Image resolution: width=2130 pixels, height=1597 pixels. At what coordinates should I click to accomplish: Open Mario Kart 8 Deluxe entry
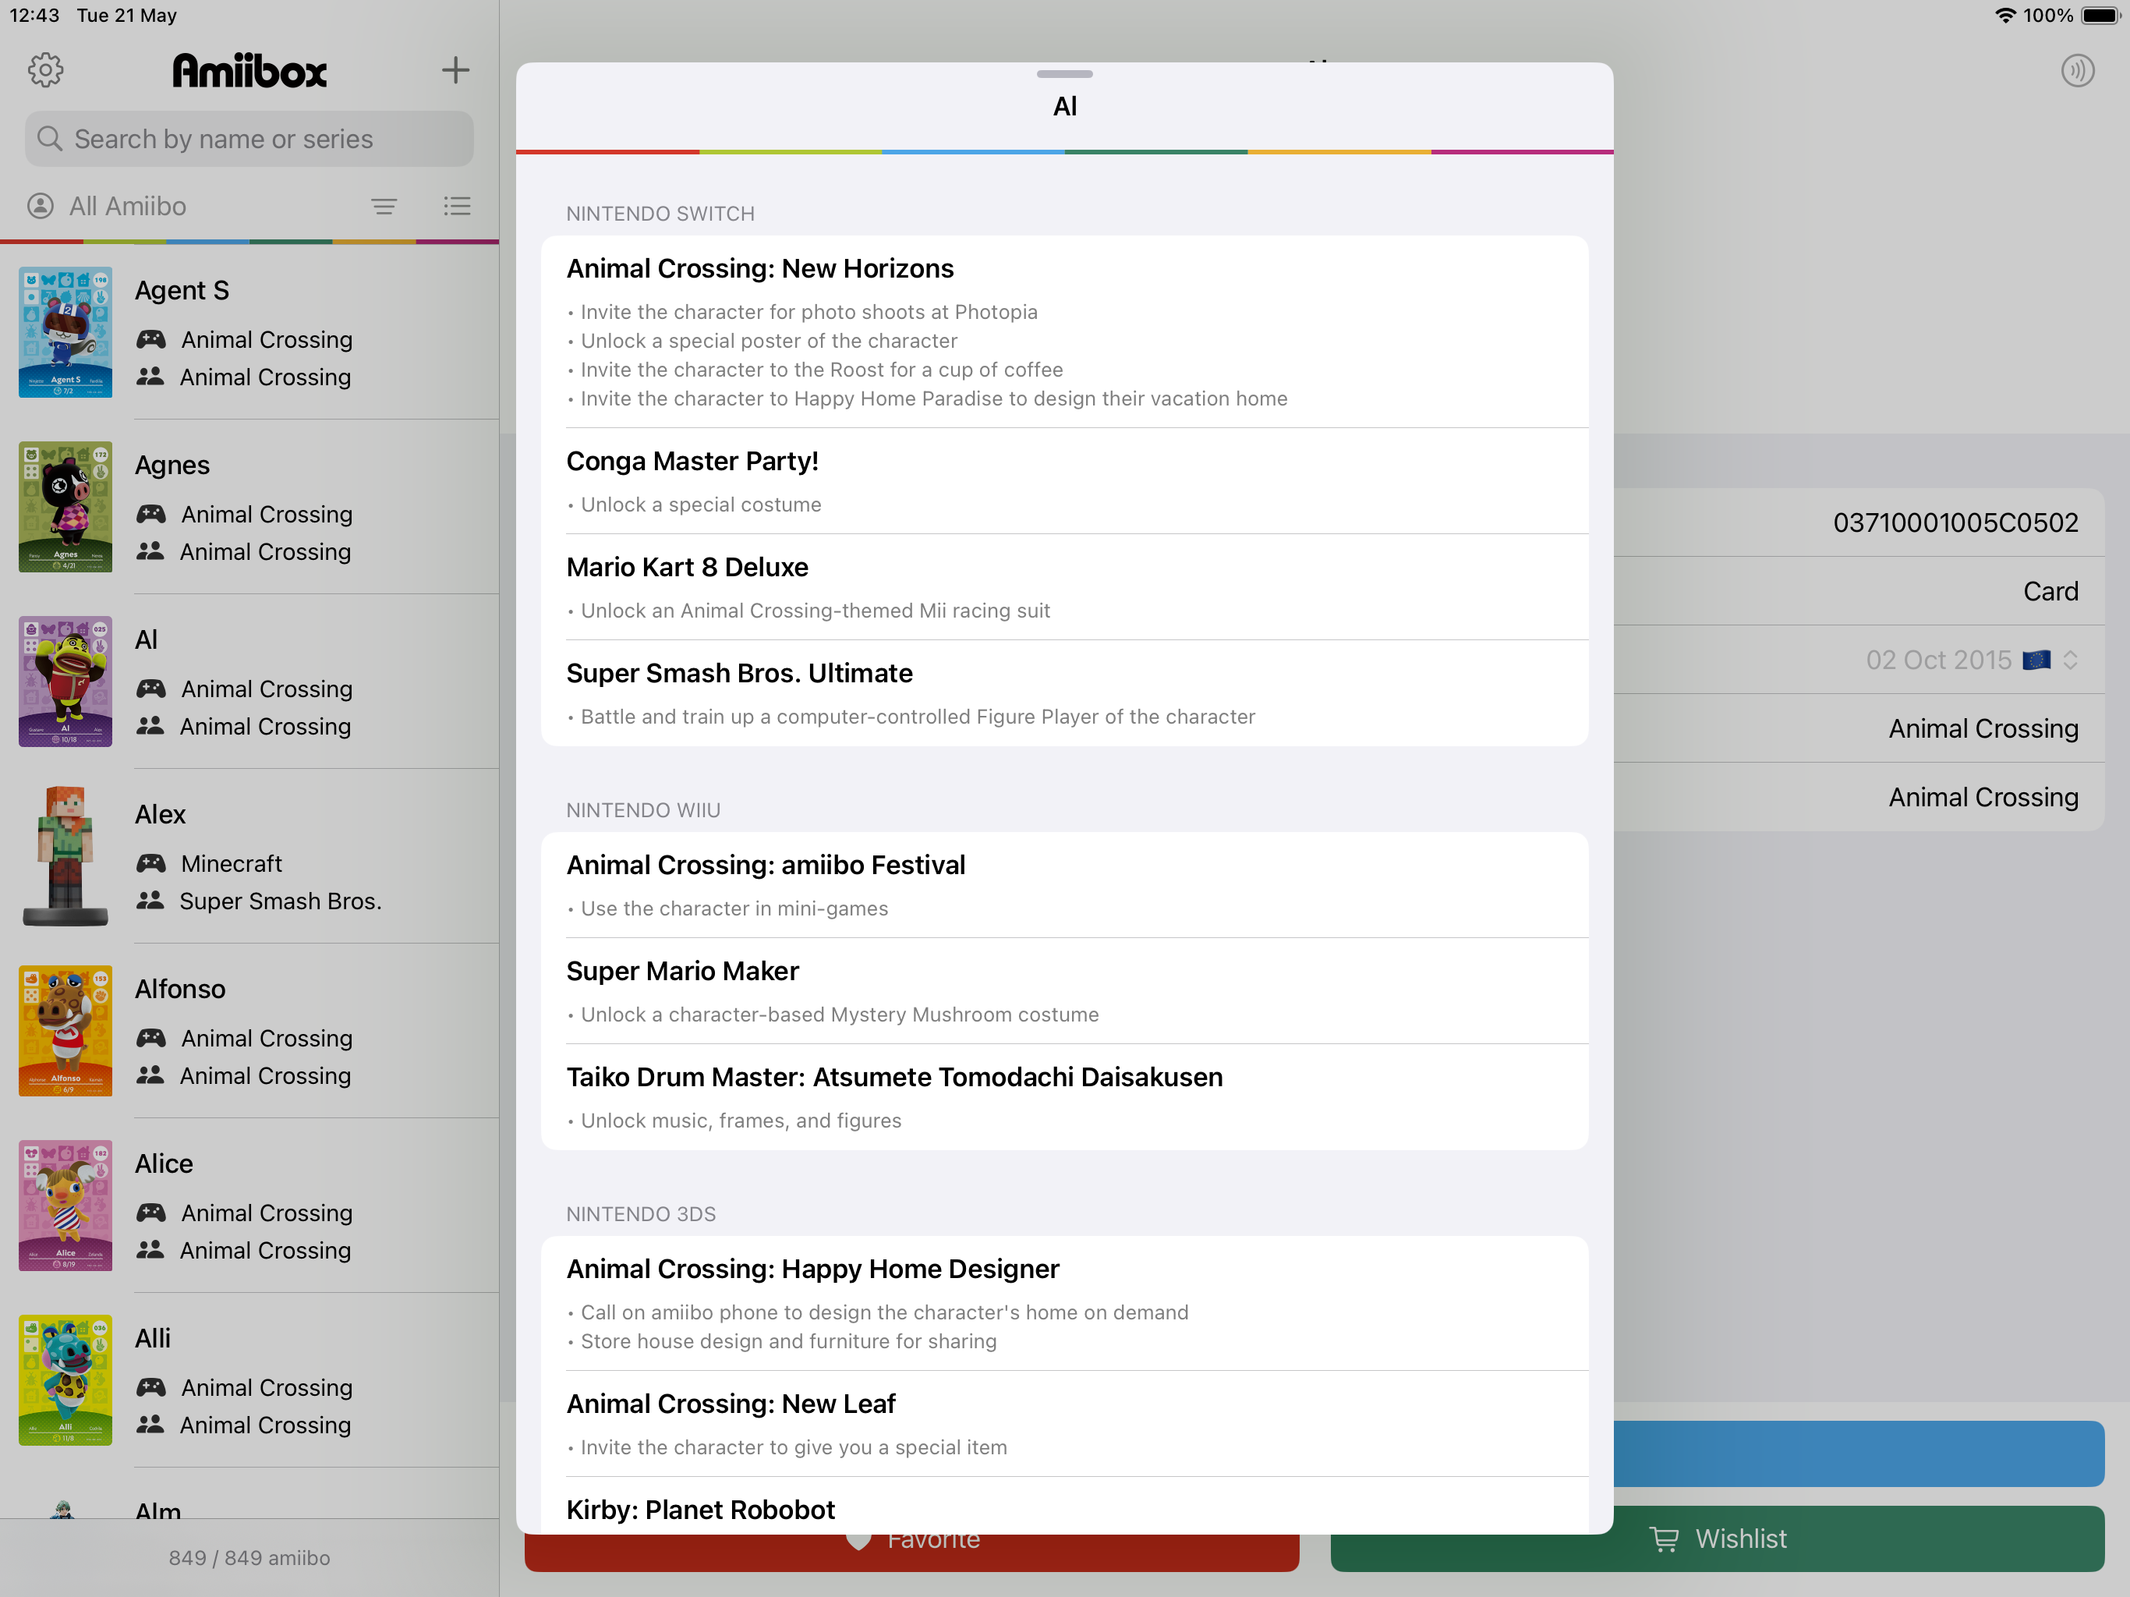pyautogui.click(x=1064, y=587)
